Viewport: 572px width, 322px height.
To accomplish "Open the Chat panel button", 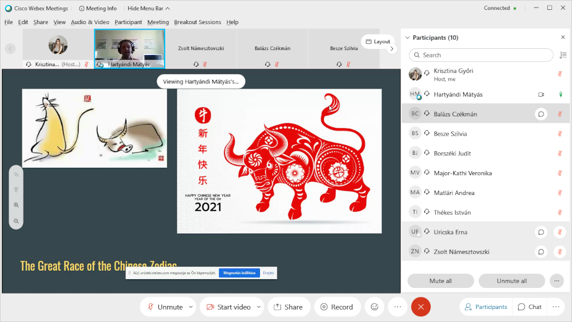I will (x=530, y=307).
